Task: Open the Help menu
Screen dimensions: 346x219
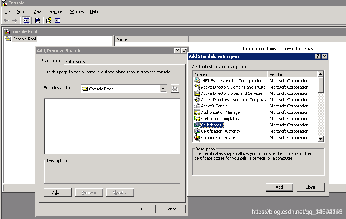Action: (94, 11)
